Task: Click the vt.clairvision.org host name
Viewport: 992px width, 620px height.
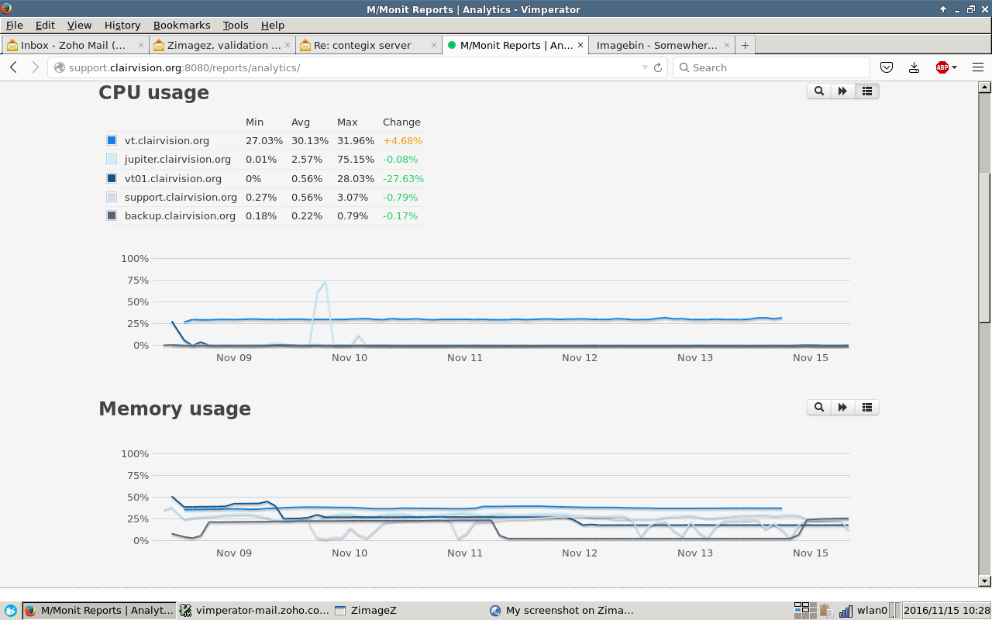Action: click(x=167, y=140)
